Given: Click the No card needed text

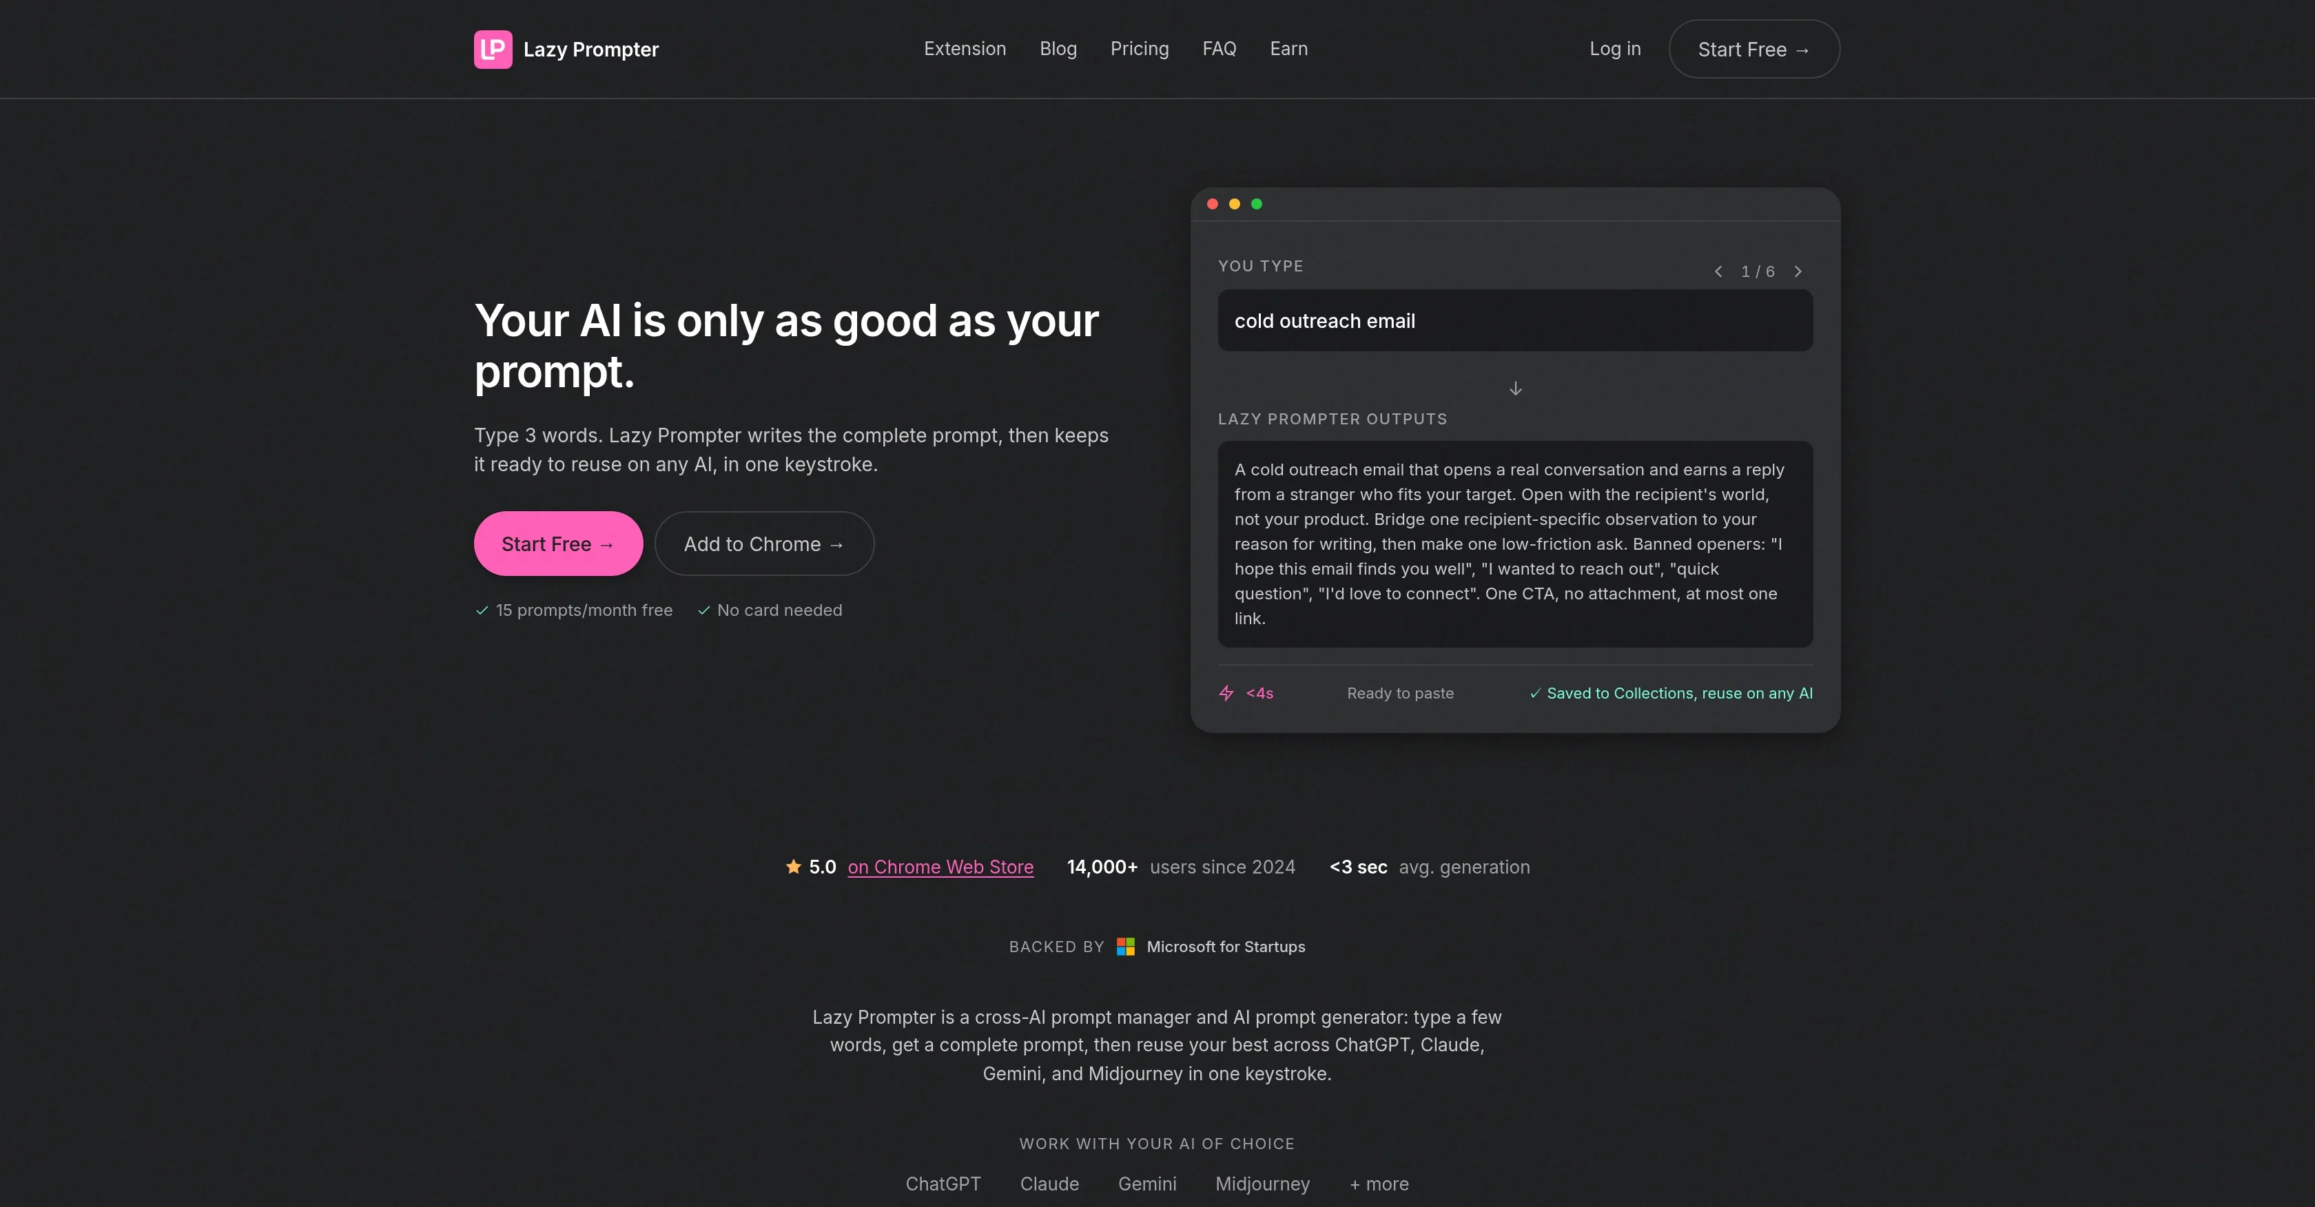Looking at the screenshot, I should tap(779, 610).
